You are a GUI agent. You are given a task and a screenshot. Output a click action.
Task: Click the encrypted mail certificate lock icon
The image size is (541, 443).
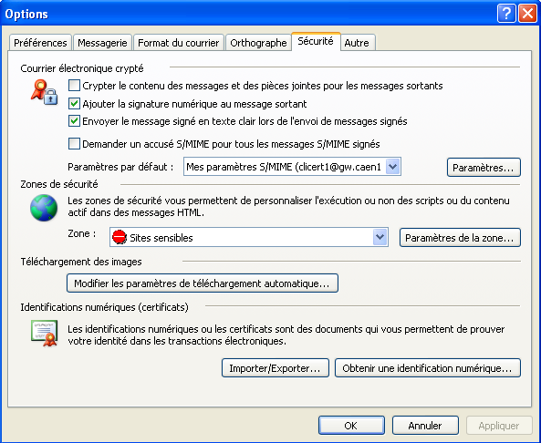coord(44,92)
